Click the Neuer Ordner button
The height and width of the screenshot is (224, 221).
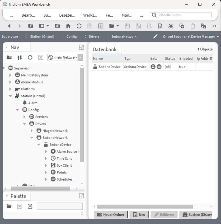(x=111, y=214)
